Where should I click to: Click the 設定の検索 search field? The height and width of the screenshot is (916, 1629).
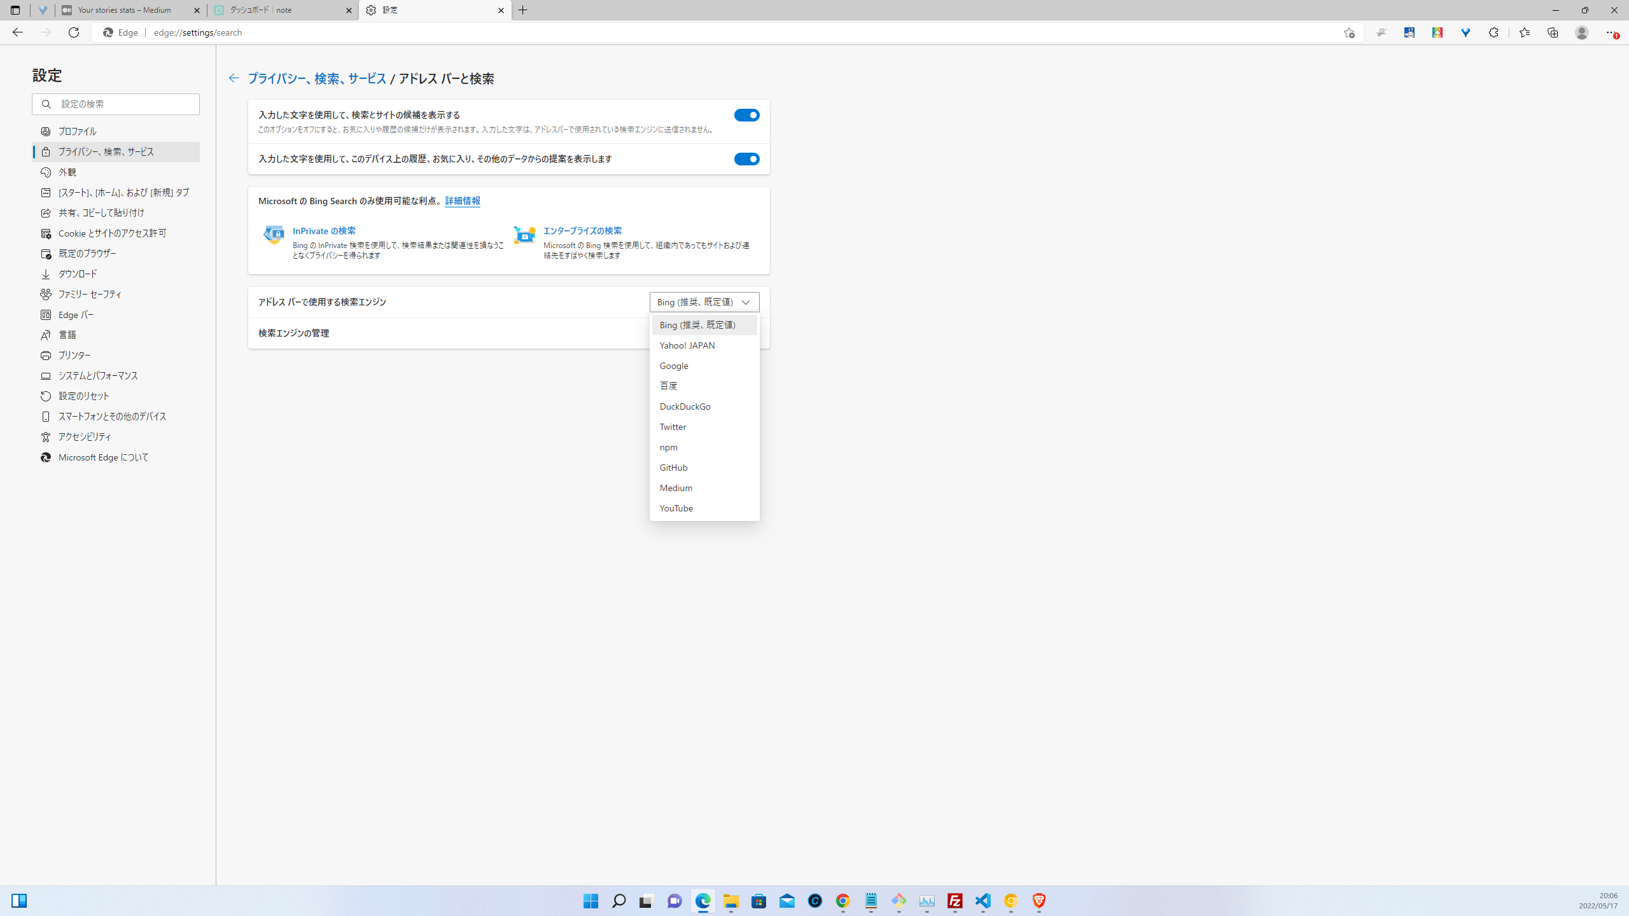point(116,104)
